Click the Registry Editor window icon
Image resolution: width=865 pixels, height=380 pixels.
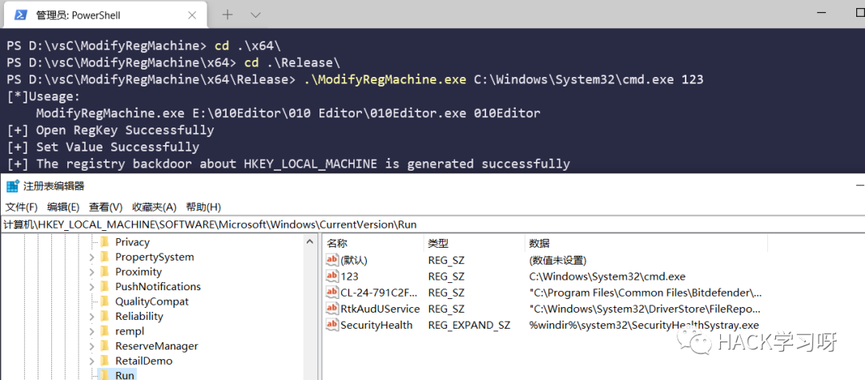coord(12,186)
